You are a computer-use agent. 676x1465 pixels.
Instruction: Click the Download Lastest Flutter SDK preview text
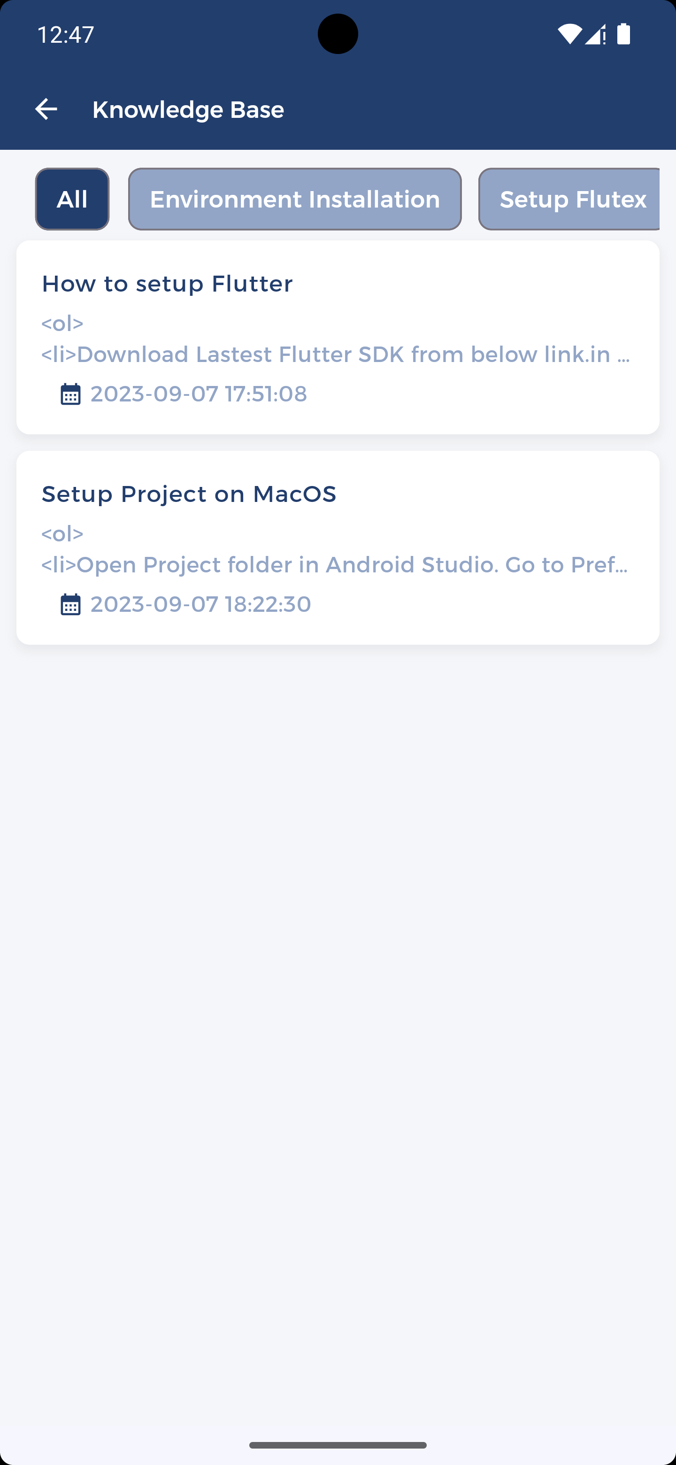click(x=336, y=355)
